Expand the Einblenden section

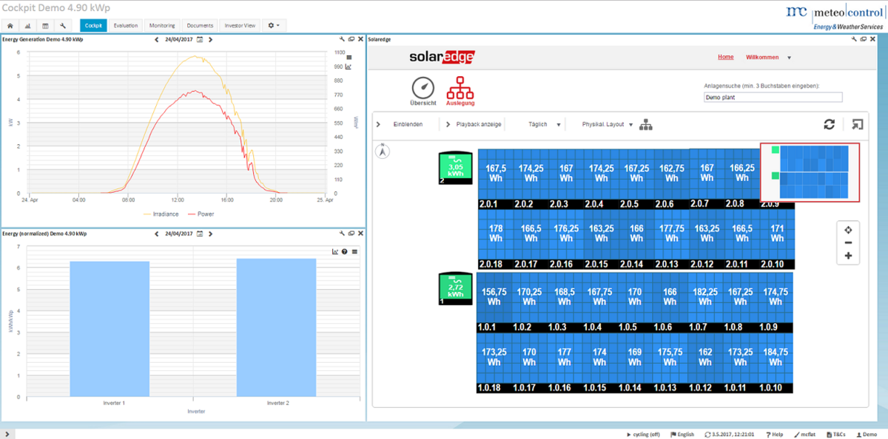409,124
